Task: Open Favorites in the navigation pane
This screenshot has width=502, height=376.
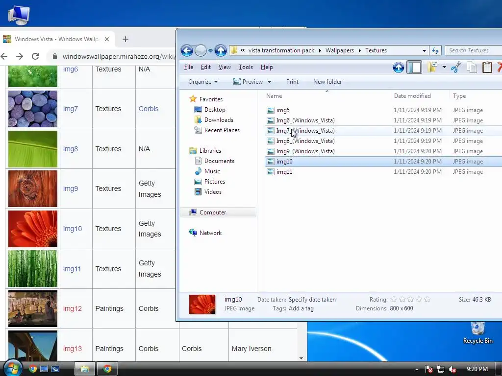Action: tap(211, 99)
